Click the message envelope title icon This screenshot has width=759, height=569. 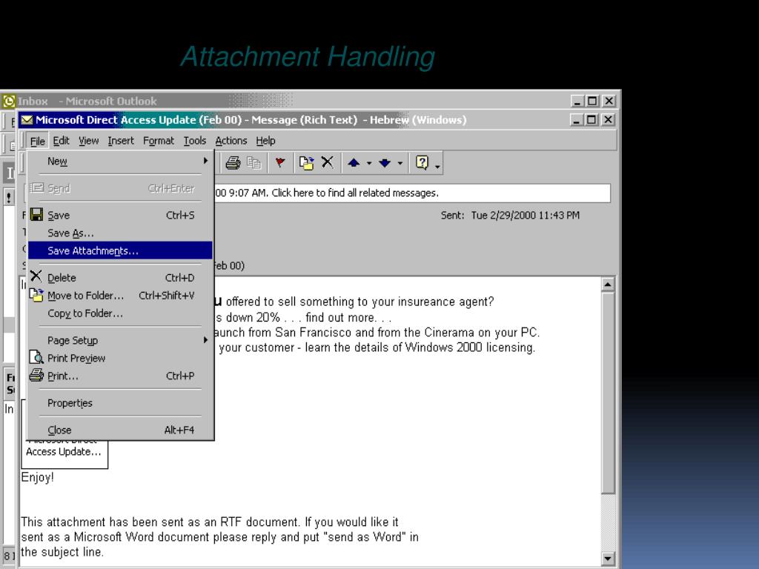(x=27, y=119)
